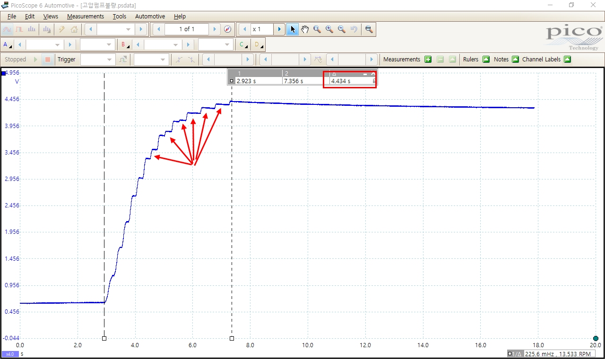
Task: Open the Views menu
Action: 51,16
